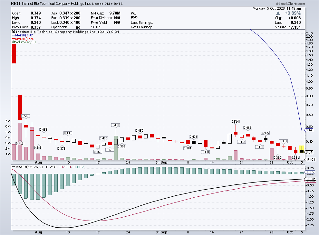Viewport: 319px width, 235px height.
Task: Click the date Monday 5-Oct-2026 timestamp
Action: pos(276,8)
